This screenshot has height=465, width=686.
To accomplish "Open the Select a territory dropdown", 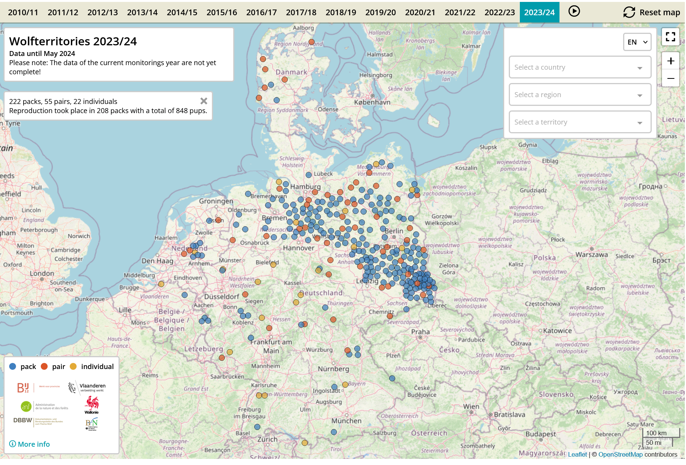I will point(580,122).
